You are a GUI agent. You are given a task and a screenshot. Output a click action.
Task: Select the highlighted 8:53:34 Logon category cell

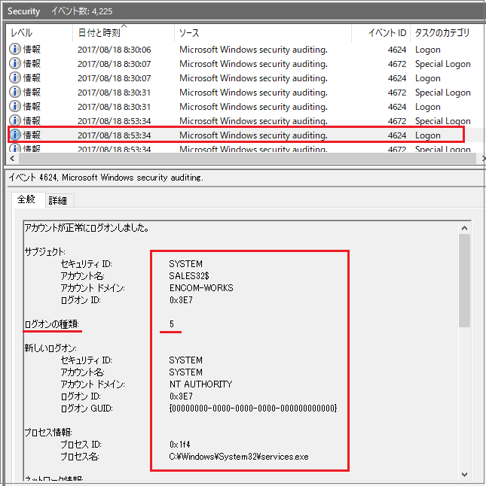click(x=428, y=135)
